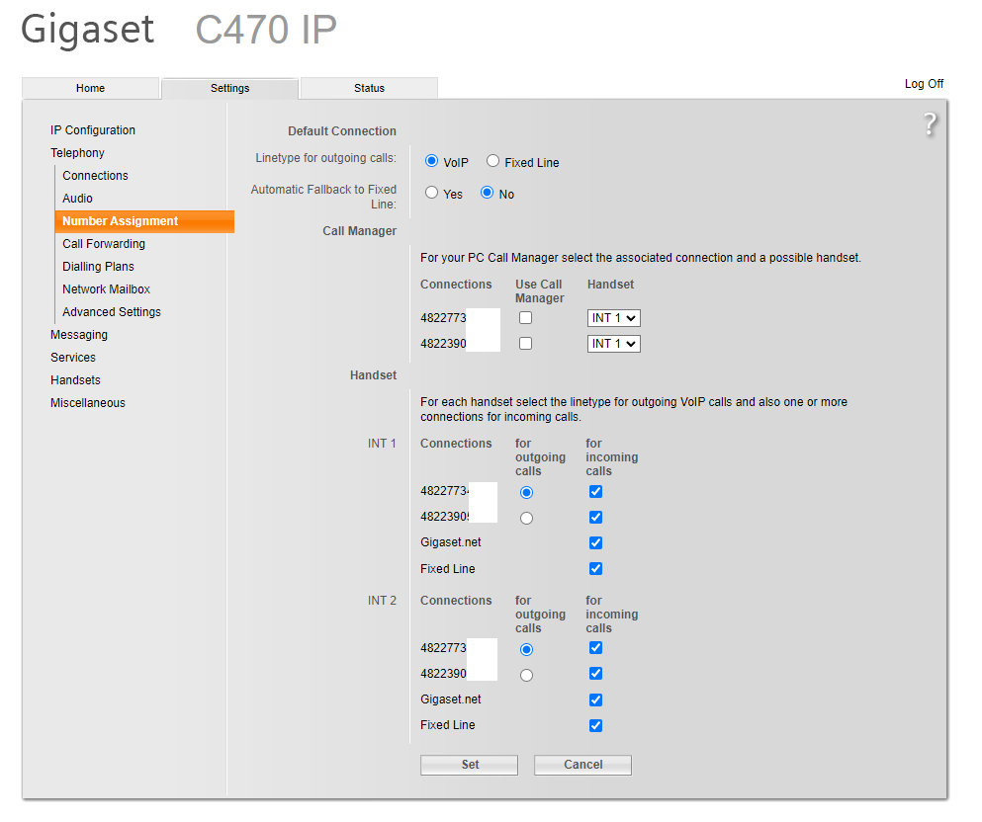Open handset dropdown for connection 4822773
This screenshot has width=982, height=822.
(x=613, y=318)
